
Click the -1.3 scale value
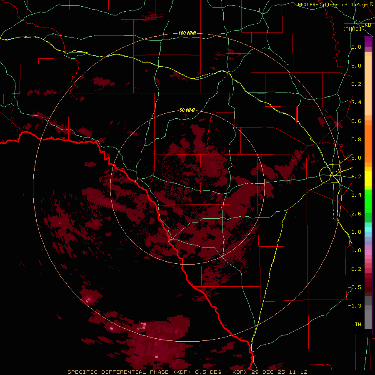355,306
